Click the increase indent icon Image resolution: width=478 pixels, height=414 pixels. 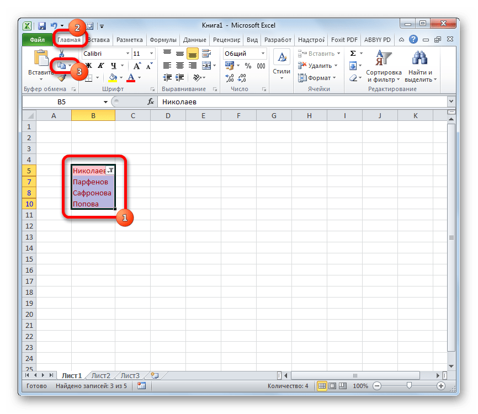tap(180, 78)
